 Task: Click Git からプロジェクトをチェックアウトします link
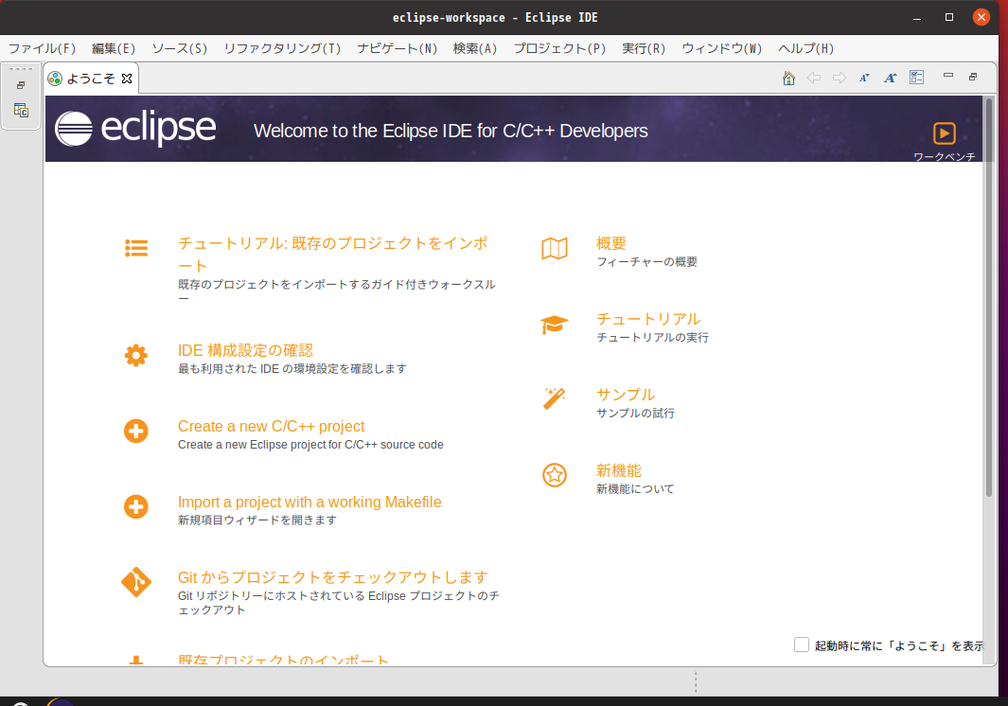pos(332,577)
